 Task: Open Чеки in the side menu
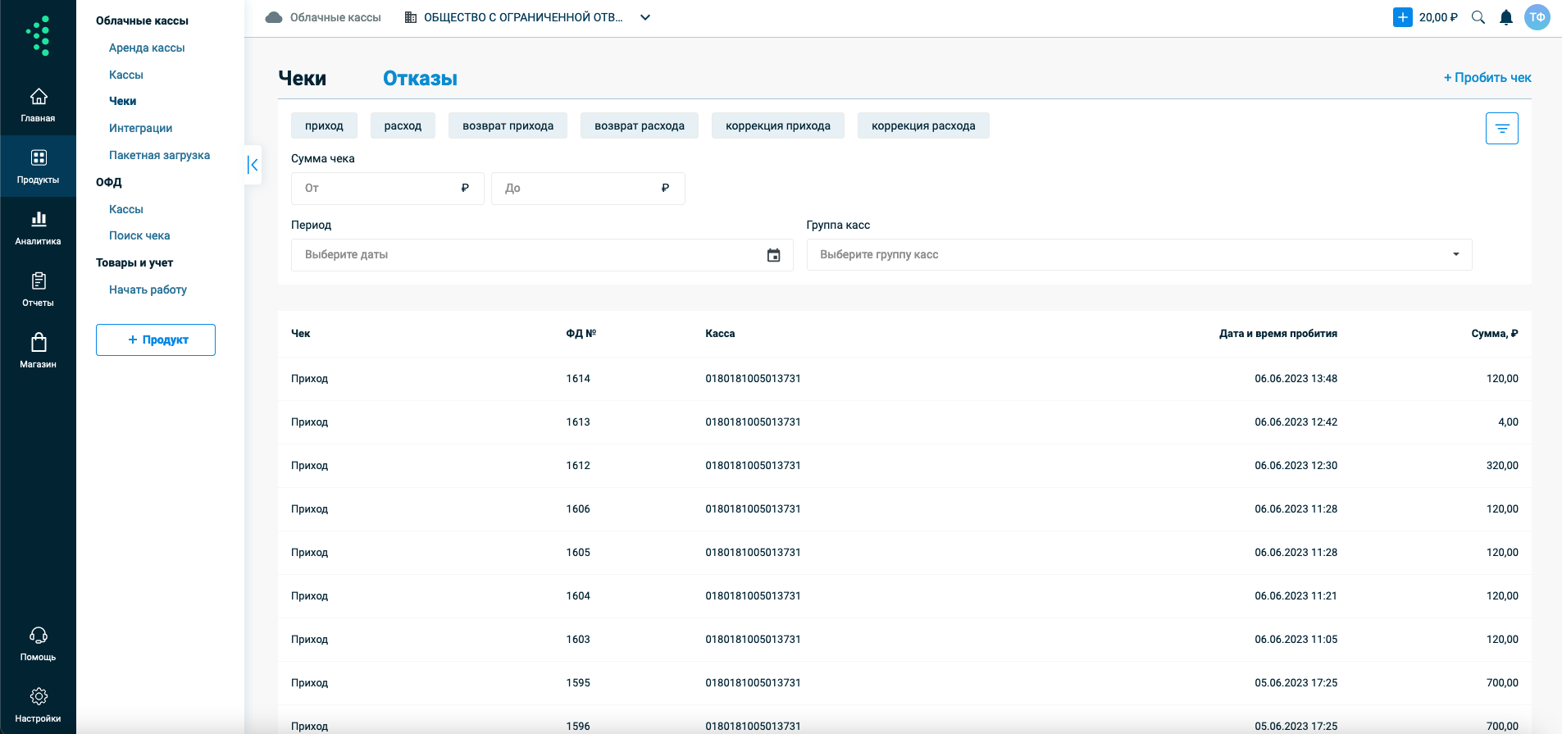[x=123, y=101]
